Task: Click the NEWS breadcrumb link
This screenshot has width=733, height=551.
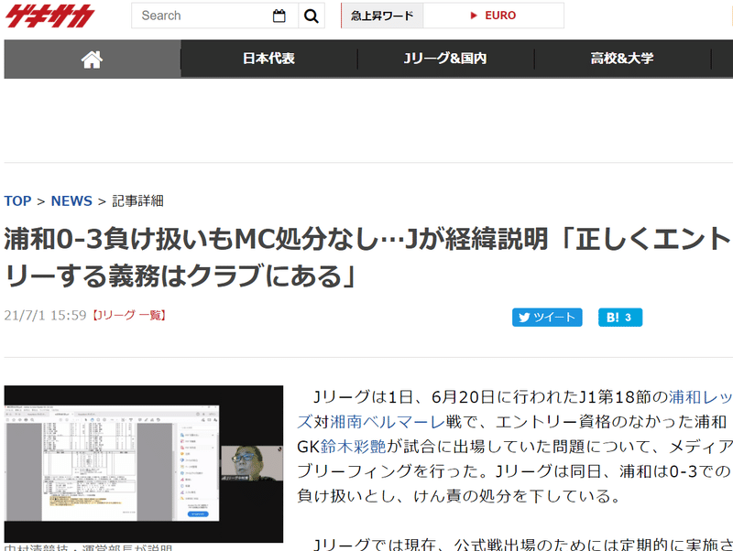Action: point(71,200)
